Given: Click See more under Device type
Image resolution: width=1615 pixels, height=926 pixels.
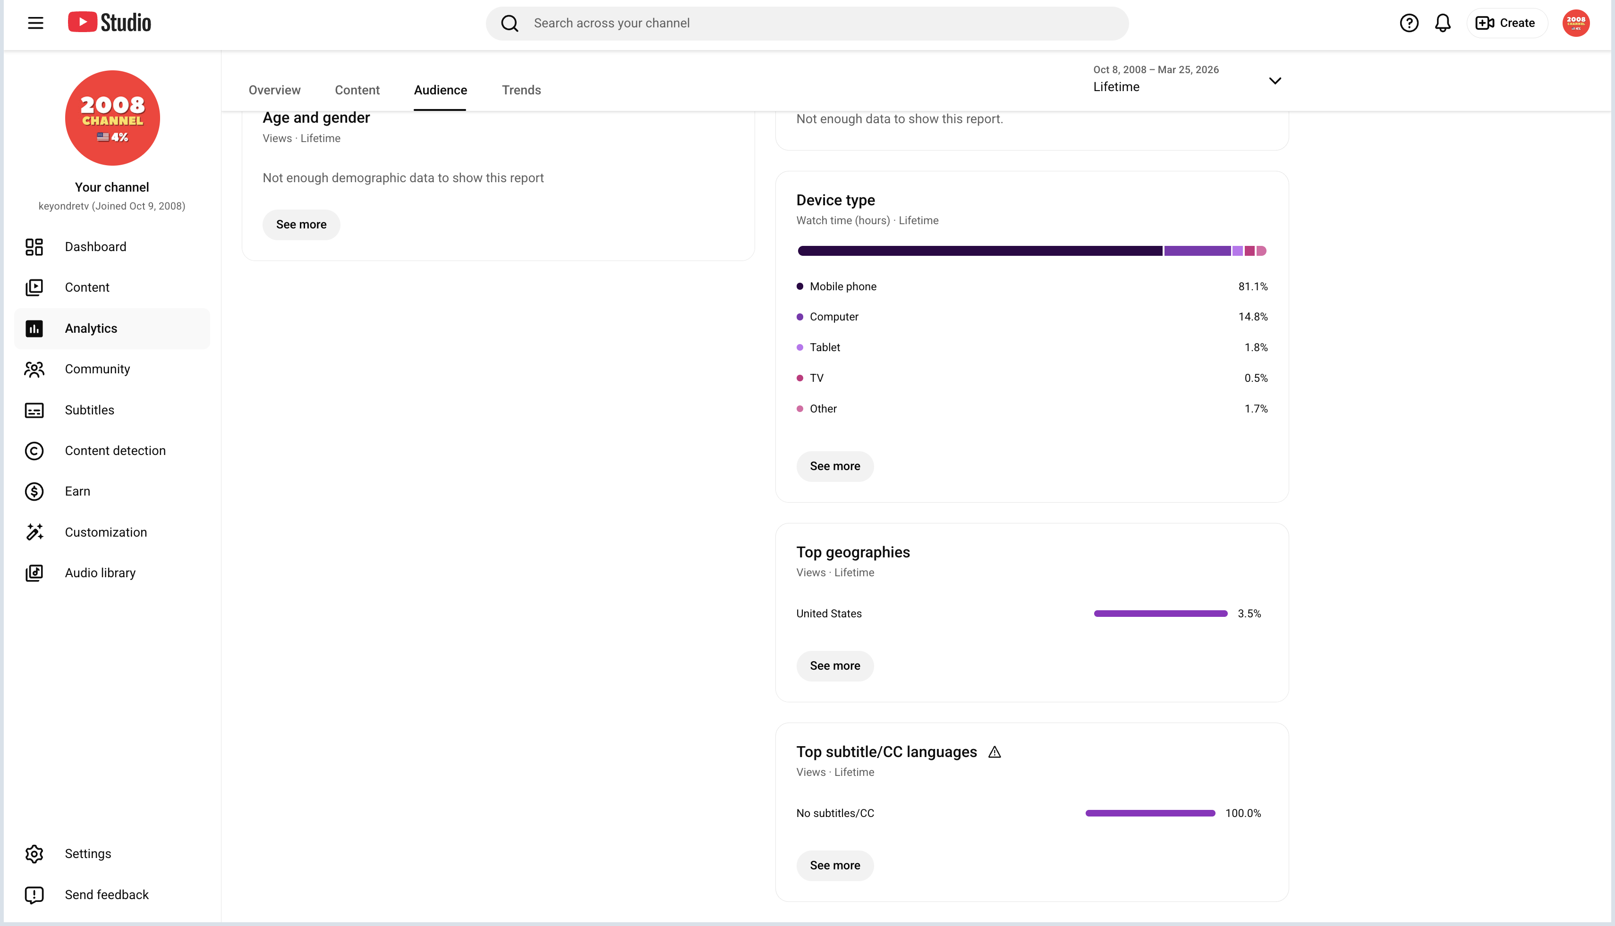Looking at the screenshot, I should pyautogui.click(x=835, y=467).
